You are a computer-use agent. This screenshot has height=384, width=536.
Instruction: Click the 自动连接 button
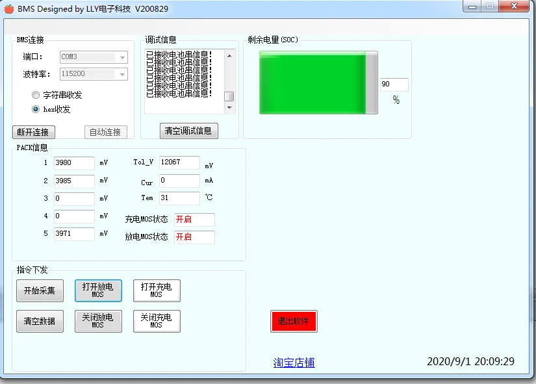coord(106,132)
